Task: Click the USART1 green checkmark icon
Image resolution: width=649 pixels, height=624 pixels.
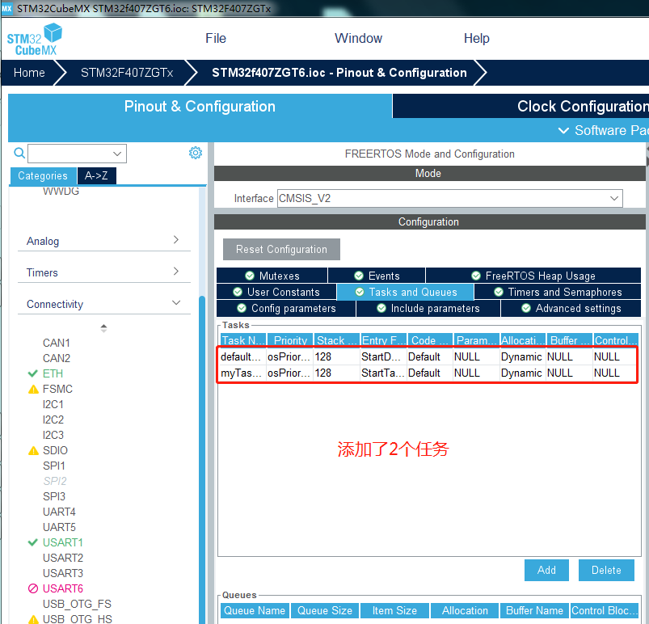Action: pyautogui.click(x=32, y=542)
